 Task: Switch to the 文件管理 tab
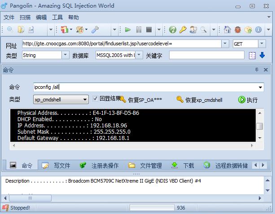(x=145, y=165)
